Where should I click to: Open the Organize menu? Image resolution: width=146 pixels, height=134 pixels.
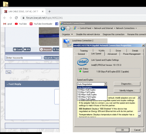point(67,34)
